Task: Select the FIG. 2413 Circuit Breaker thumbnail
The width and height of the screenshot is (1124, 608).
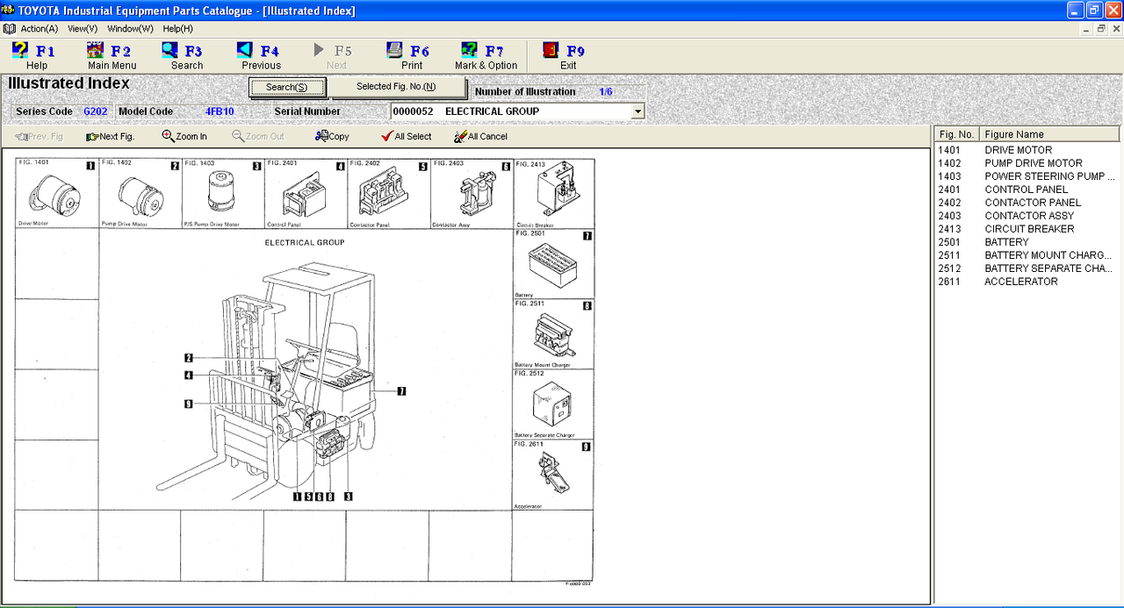Action: tap(553, 193)
